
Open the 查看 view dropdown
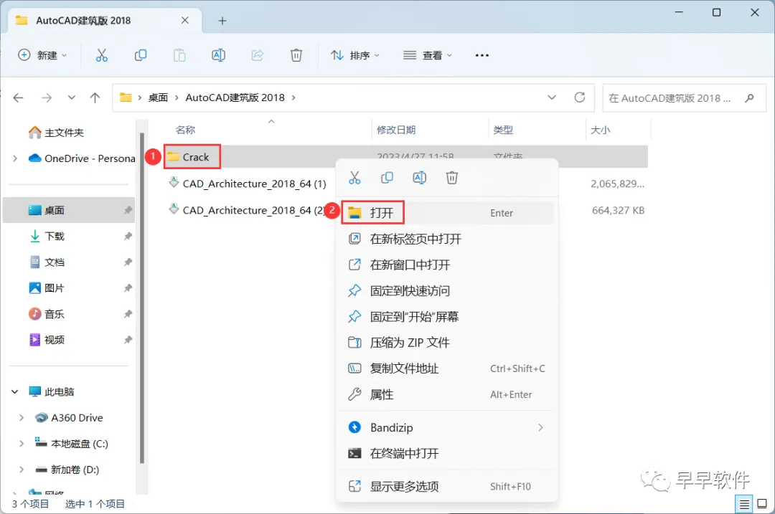[428, 55]
